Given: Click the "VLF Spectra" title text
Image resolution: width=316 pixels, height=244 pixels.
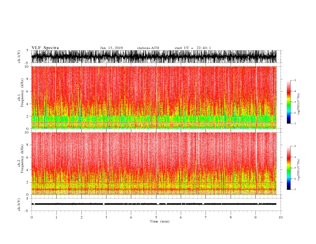Looking at the screenshot, I should (45, 48).
